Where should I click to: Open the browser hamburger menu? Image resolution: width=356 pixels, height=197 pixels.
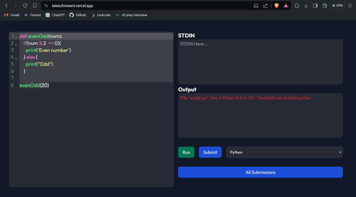point(350,6)
